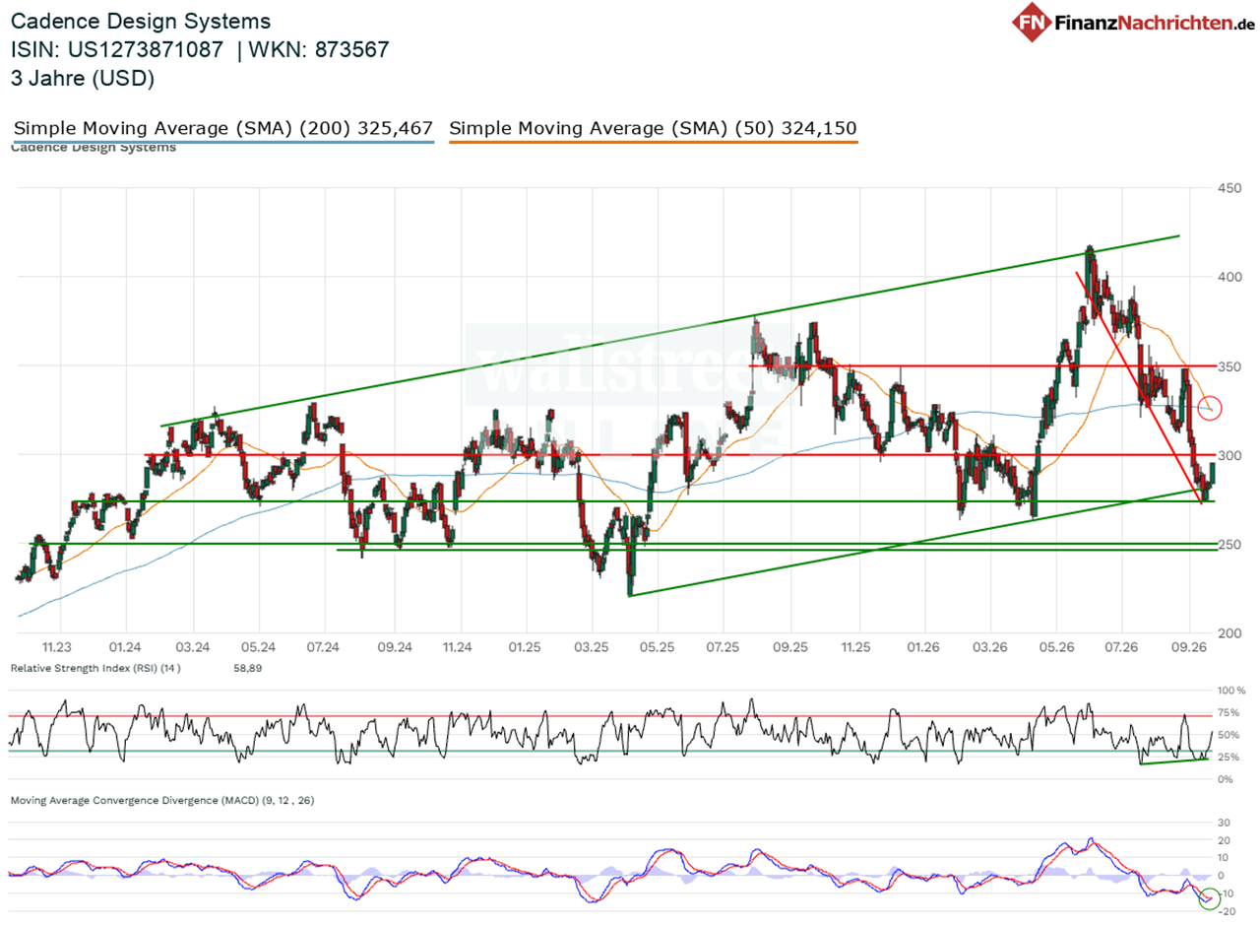Select the 03.24 date axis label
This screenshot has width=1260, height=926.
pyautogui.click(x=192, y=647)
